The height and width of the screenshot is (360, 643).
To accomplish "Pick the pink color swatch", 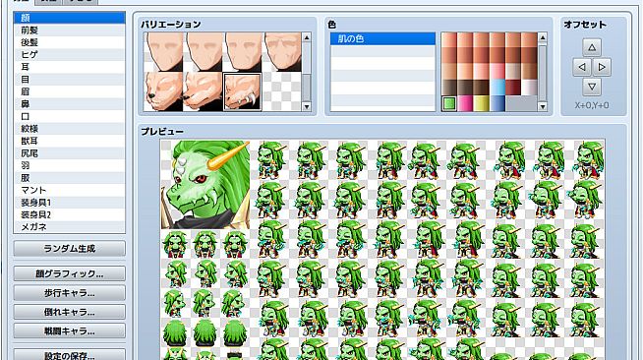I will pos(465,103).
